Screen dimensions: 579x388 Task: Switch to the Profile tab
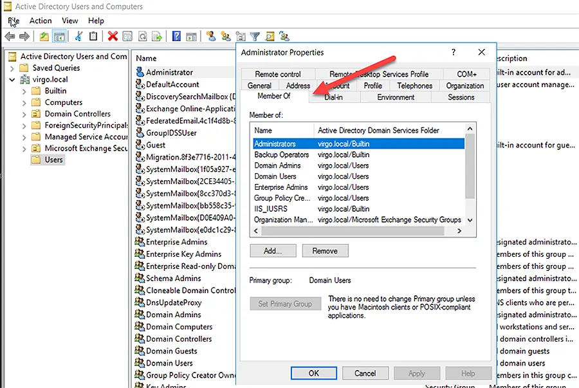tap(372, 86)
